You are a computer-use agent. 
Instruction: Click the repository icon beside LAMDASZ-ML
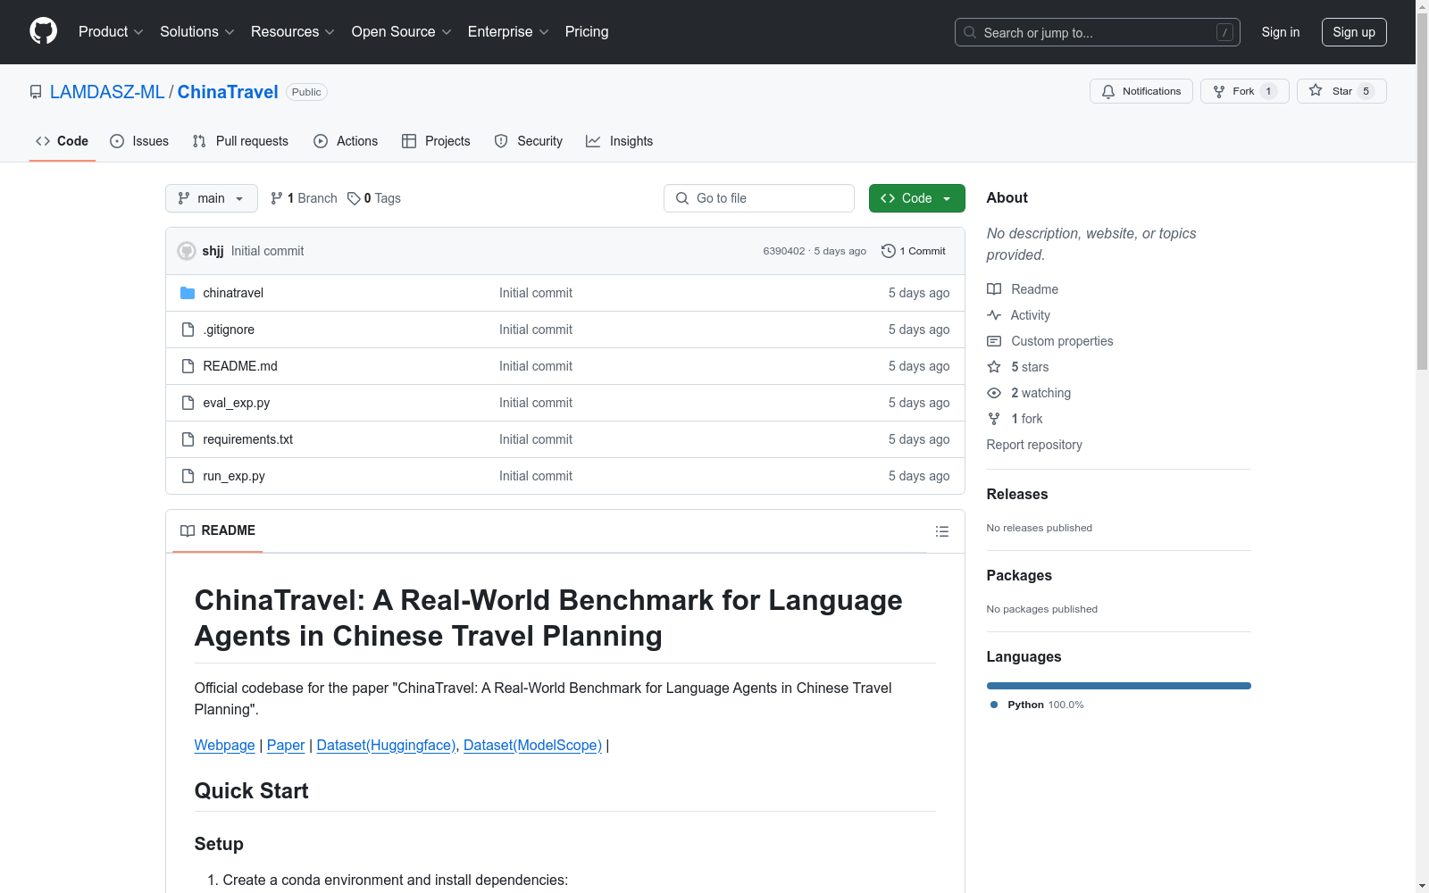coord(36,92)
